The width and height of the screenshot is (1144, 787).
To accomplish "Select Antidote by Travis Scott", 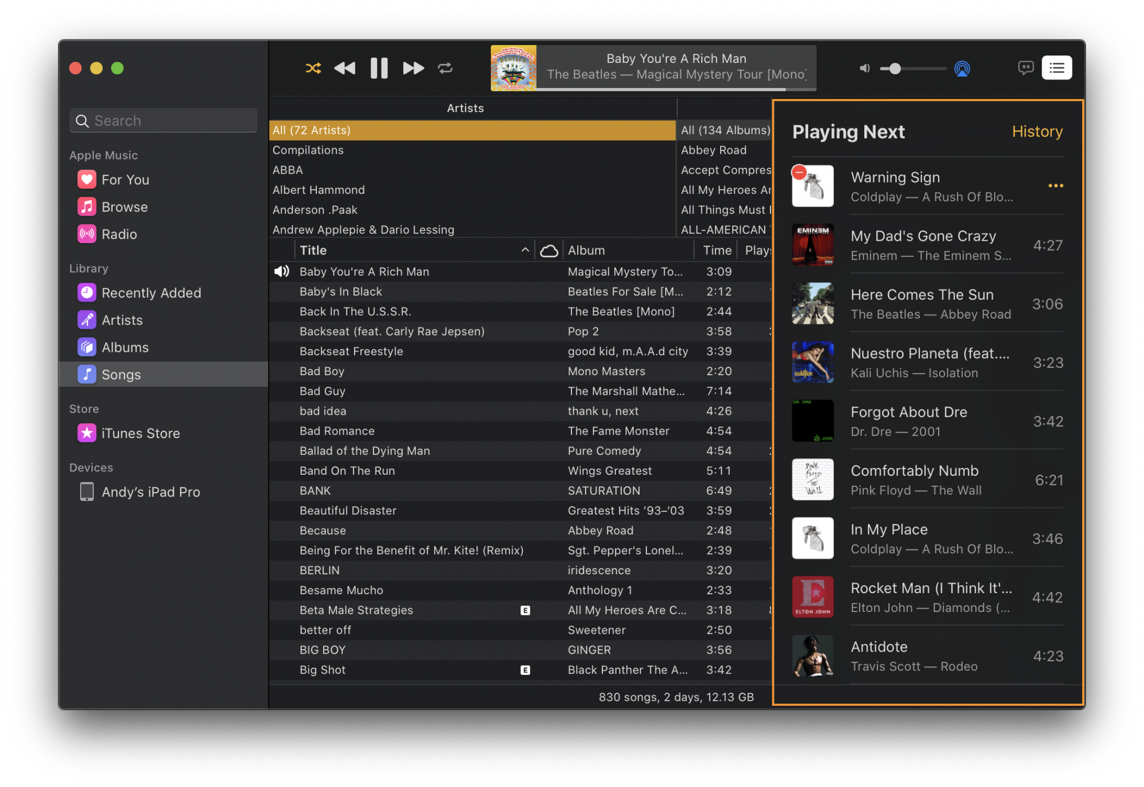I will point(928,656).
